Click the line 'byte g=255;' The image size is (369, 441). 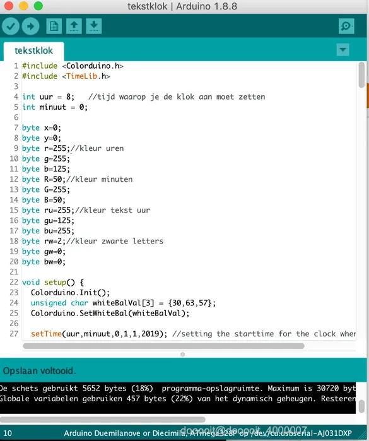(x=46, y=158)
